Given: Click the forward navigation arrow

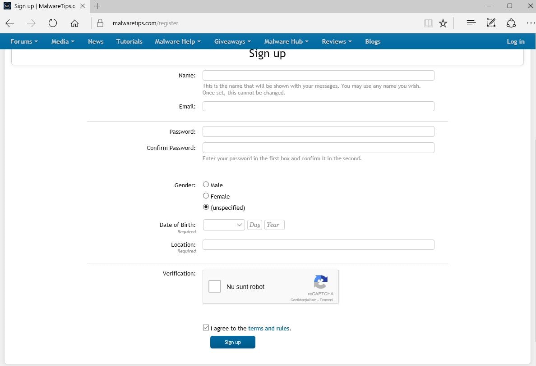Looking at the screenshot, I should pyautogui.click(x=31, y=23).
